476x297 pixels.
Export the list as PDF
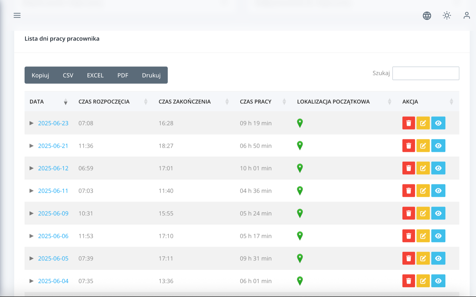coord(123,75)
